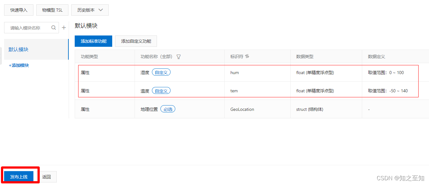Sort by 标识符 using the sort arrows
The width and height of the screenshot is (429, 184).
247,57
